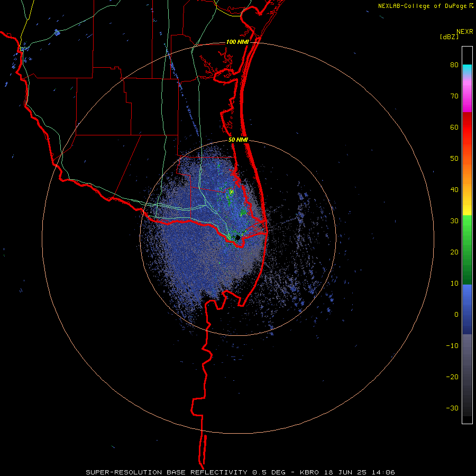Click the 100 NMI range ring label
The image size is (476, 476).
[x=237, y=42]
